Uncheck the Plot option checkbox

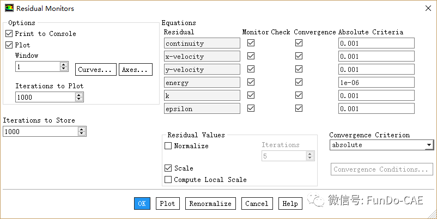tap(9, 45)
